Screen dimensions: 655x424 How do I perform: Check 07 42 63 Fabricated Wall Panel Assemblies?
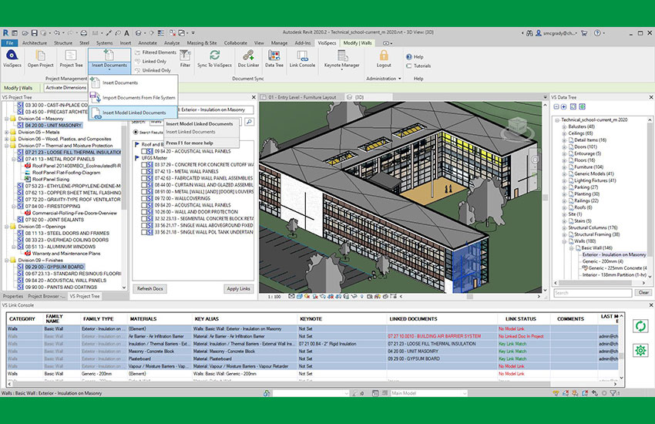pos(143,178)
